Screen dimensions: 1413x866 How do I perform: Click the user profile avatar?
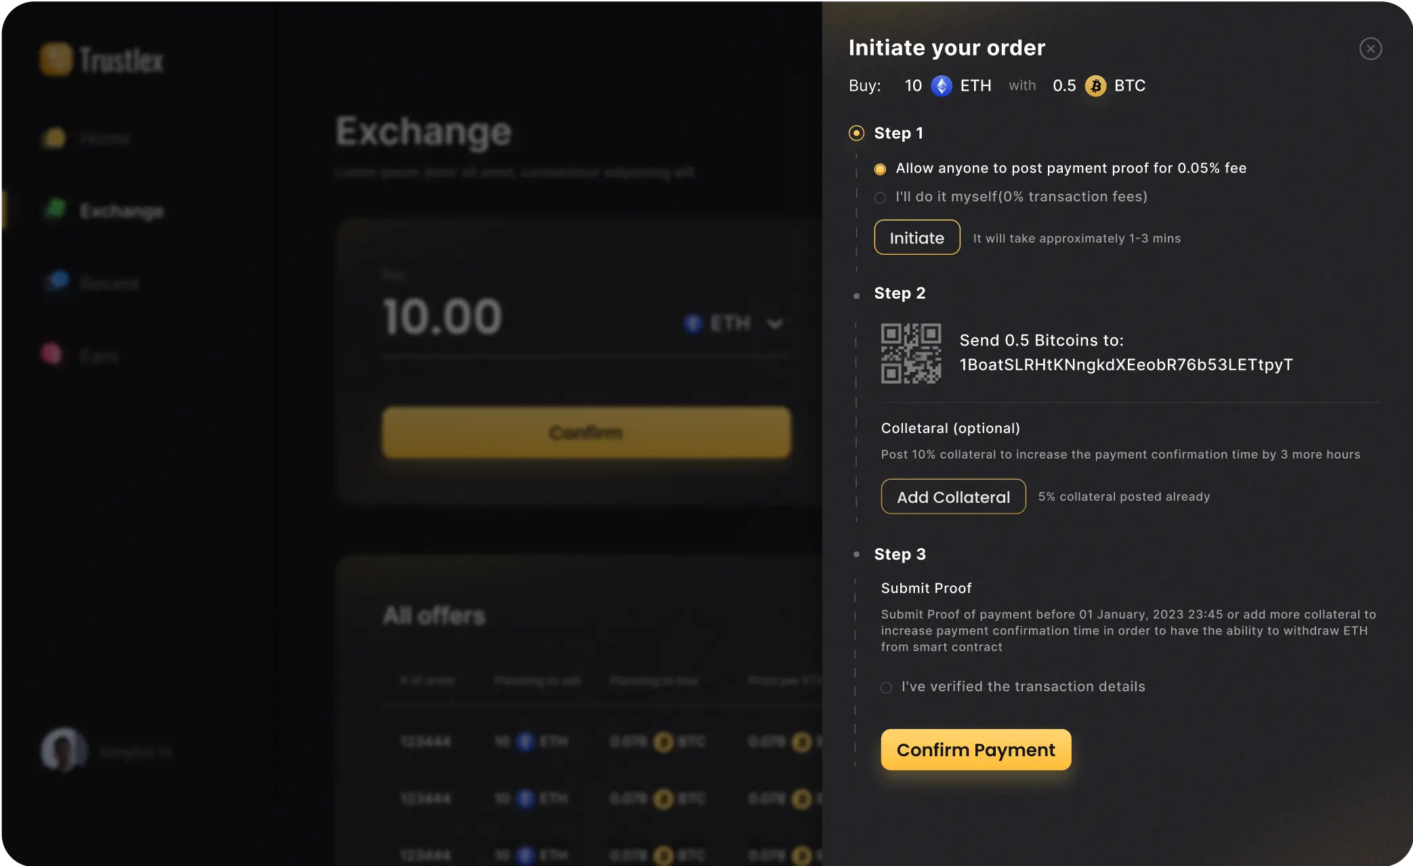(64, 750)
